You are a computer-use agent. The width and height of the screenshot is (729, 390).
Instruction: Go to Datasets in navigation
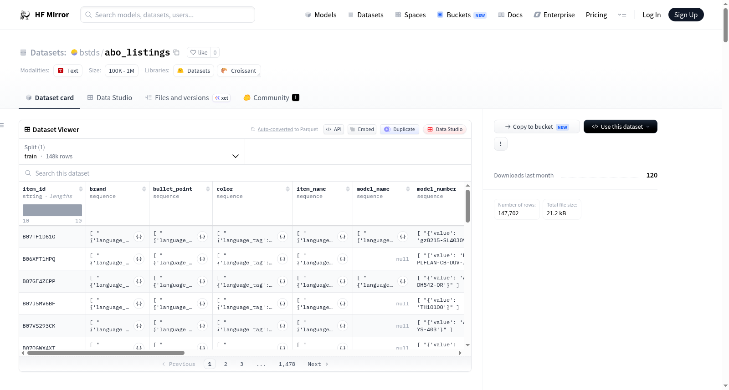click(365, 15)
